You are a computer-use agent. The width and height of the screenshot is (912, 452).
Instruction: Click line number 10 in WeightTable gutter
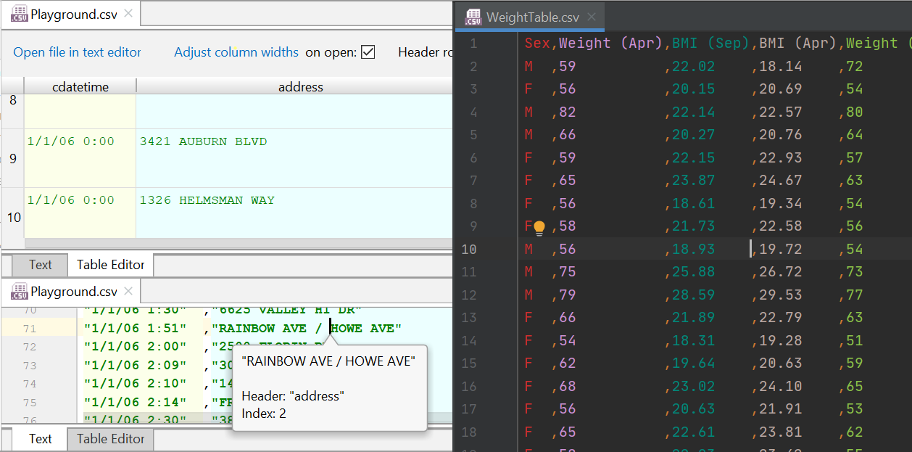(x=469, y=250)
